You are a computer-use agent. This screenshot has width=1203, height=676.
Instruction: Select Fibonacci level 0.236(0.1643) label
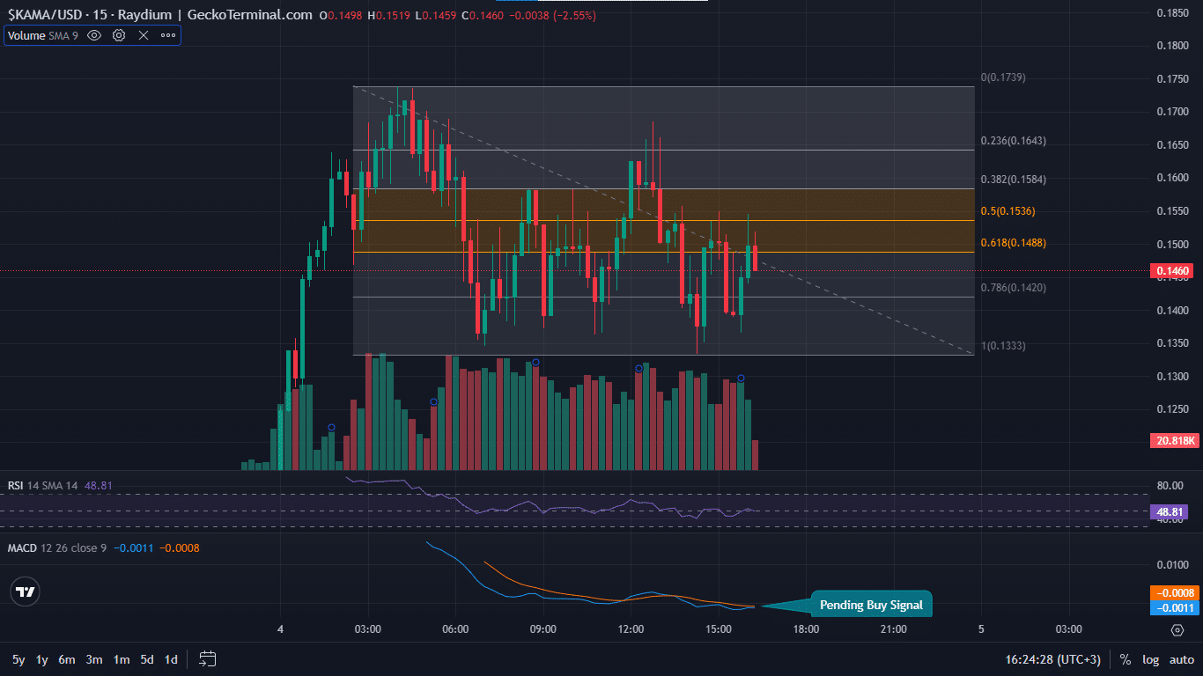[1014, 141]
